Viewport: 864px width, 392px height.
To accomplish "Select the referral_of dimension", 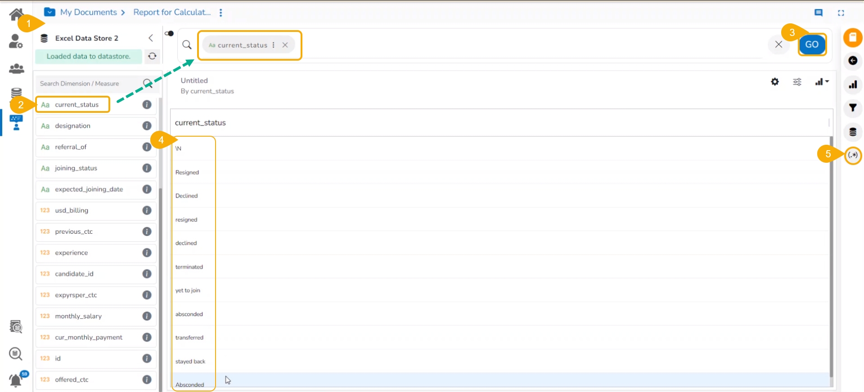I will (71, 147).
